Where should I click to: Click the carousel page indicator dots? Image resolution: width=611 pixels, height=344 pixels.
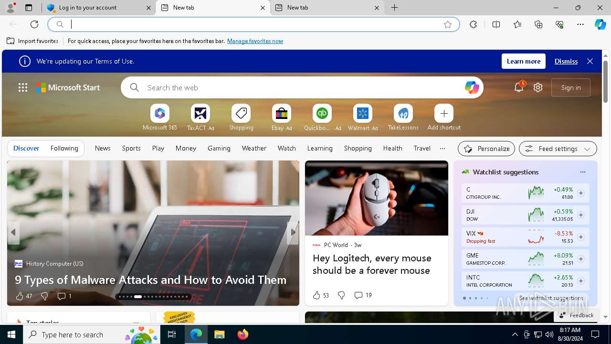(x=154, y=297)
